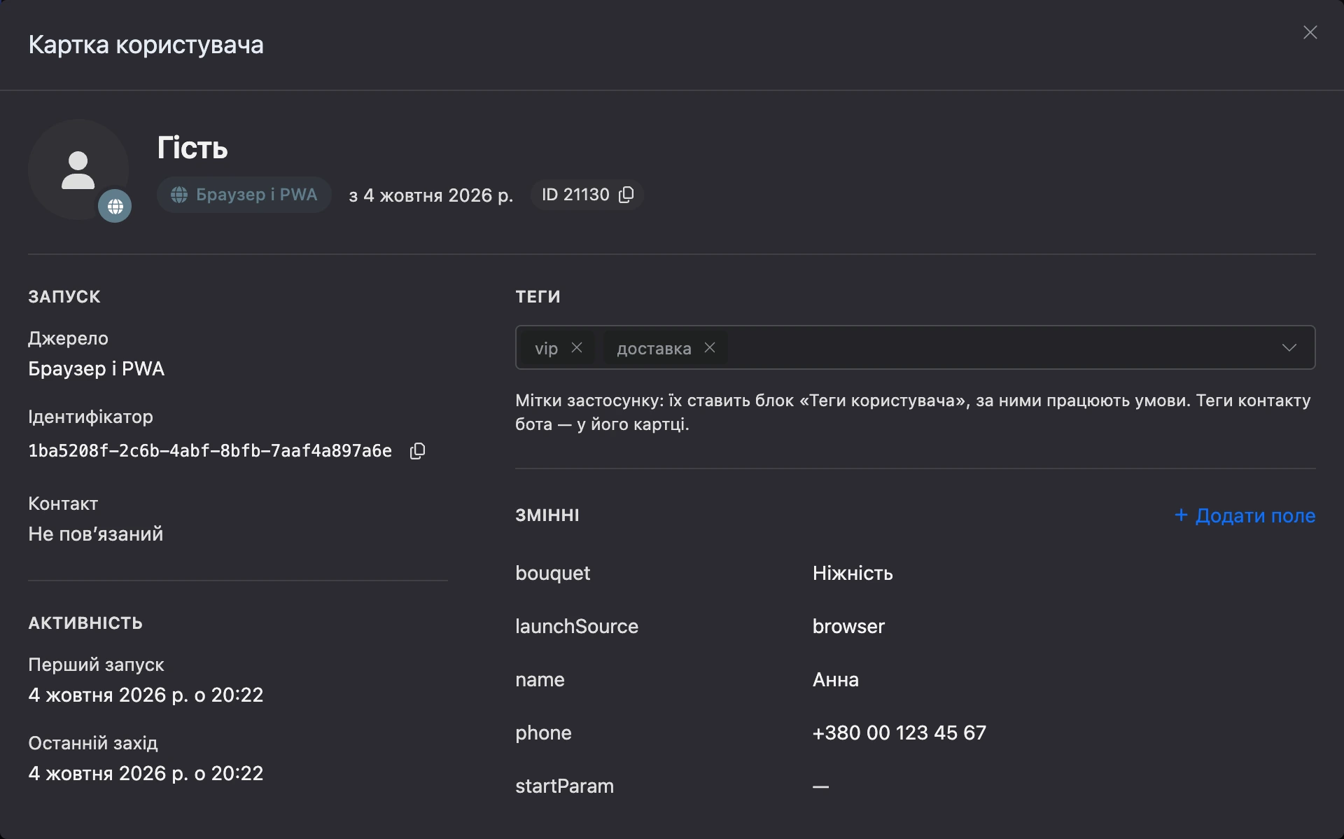The image size is (1344, 839).
Task: Click the user avatar placeholder
Action: point(78,169)
